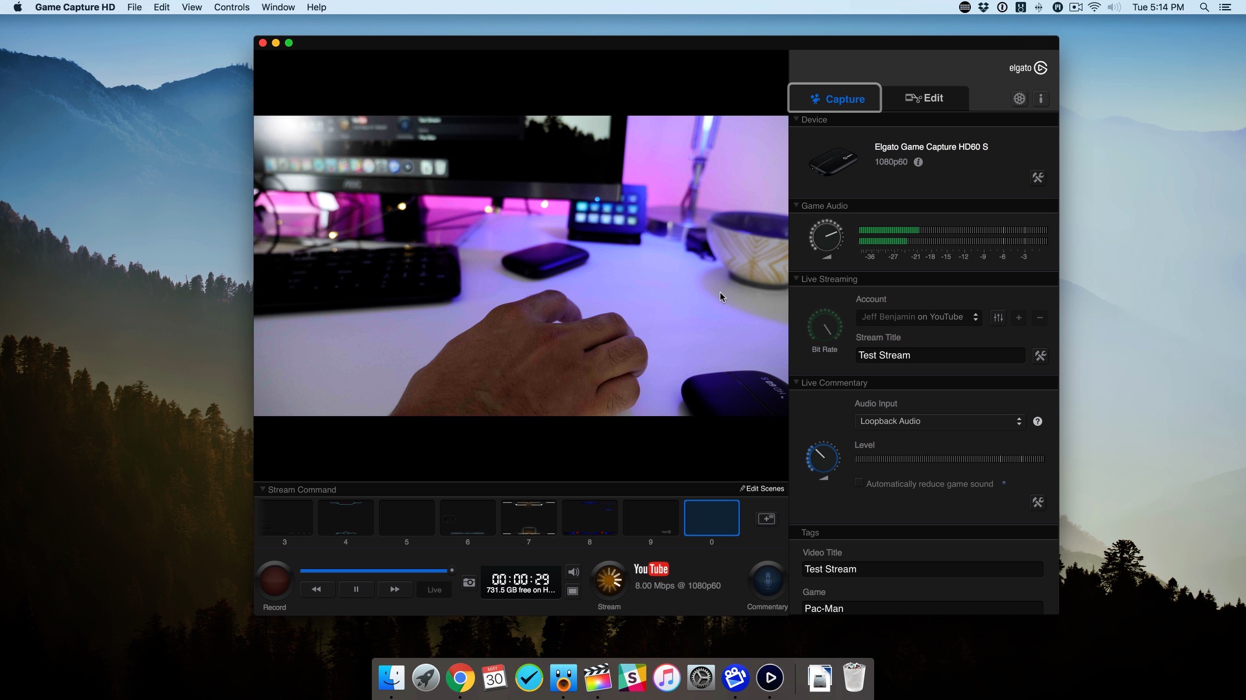Add a new scene to Stream Command
Viewport: 1246px width, 700px height.
766,519
